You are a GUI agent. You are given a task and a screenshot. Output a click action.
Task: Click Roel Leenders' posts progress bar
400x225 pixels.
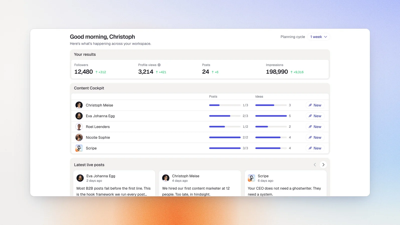tap(225, 127)
